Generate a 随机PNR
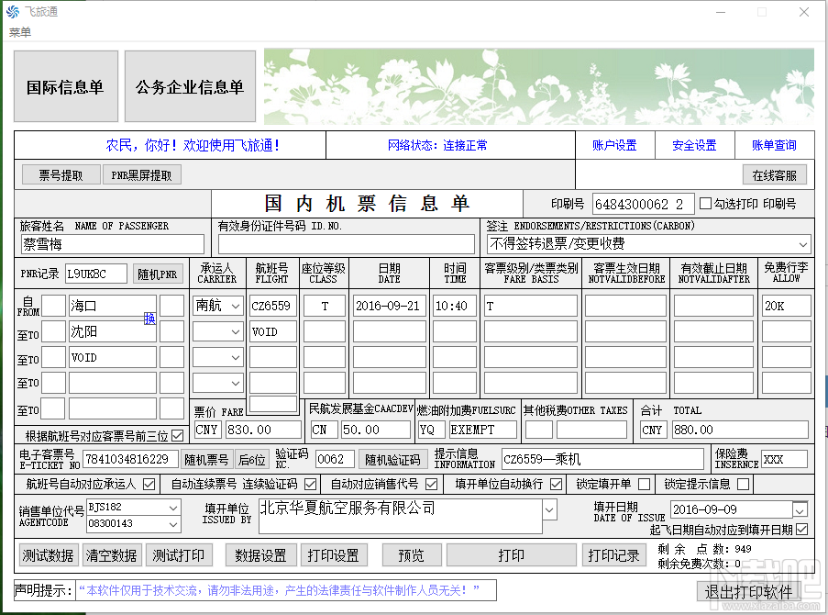 [x=158, y=274]
